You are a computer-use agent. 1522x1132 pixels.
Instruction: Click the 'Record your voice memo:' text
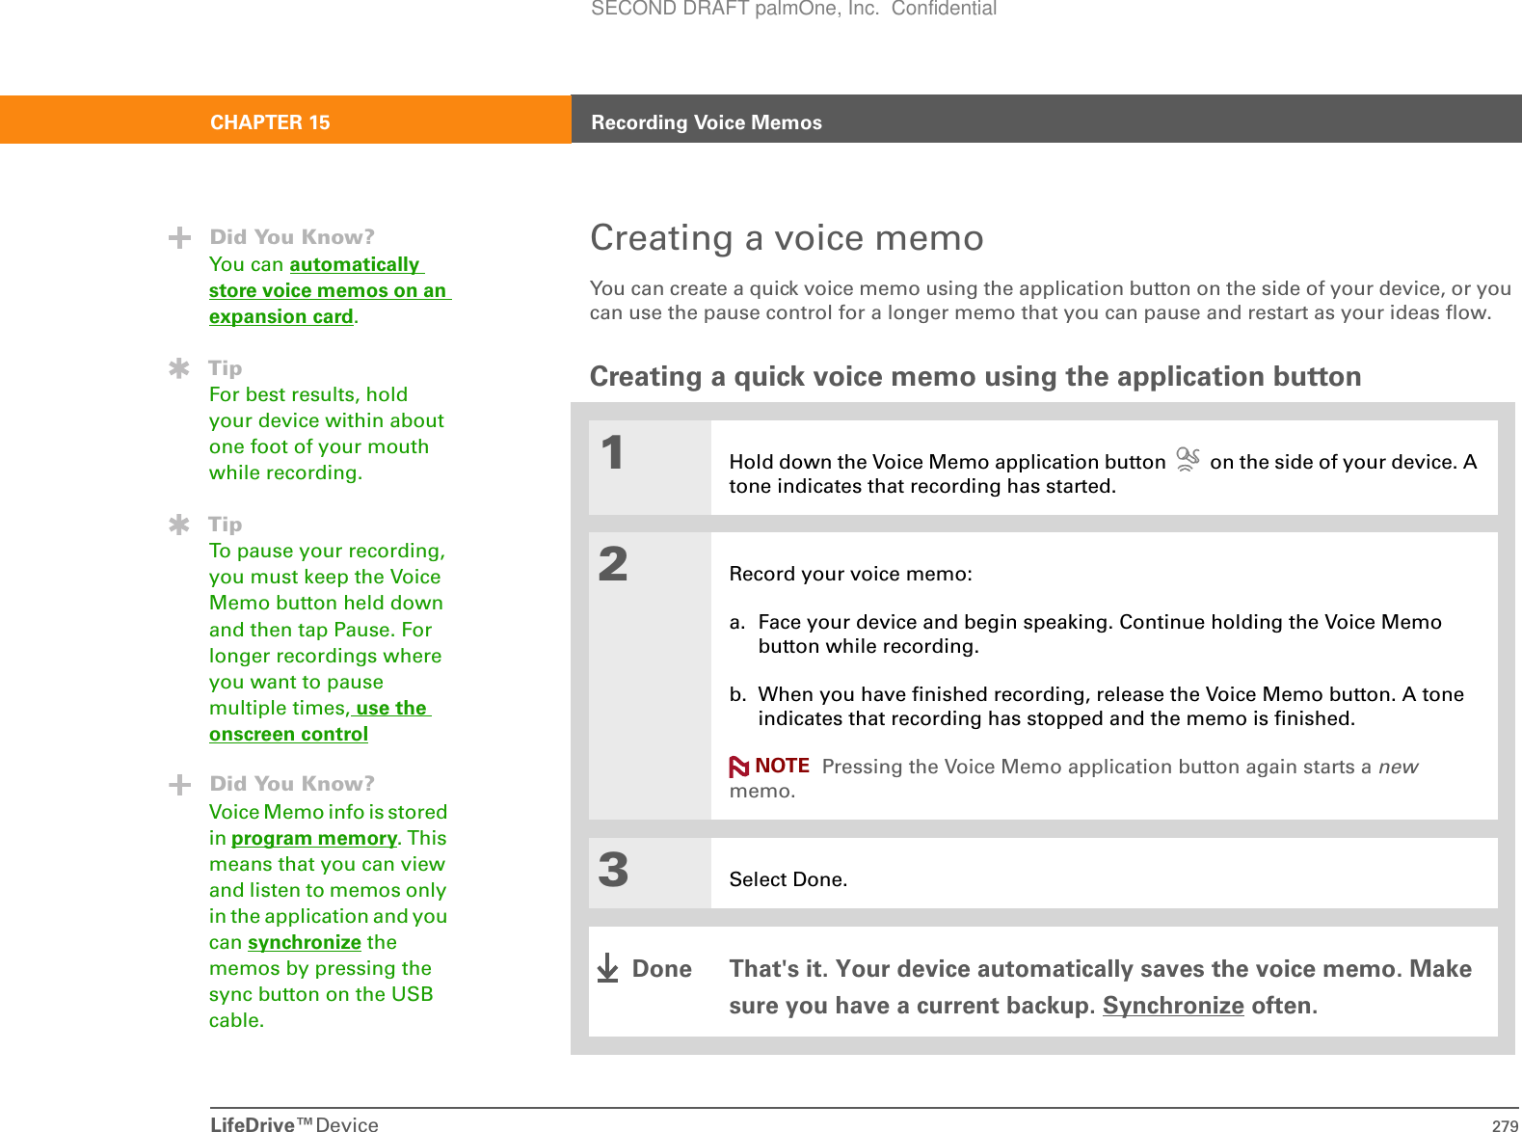[x=850, y=574]
